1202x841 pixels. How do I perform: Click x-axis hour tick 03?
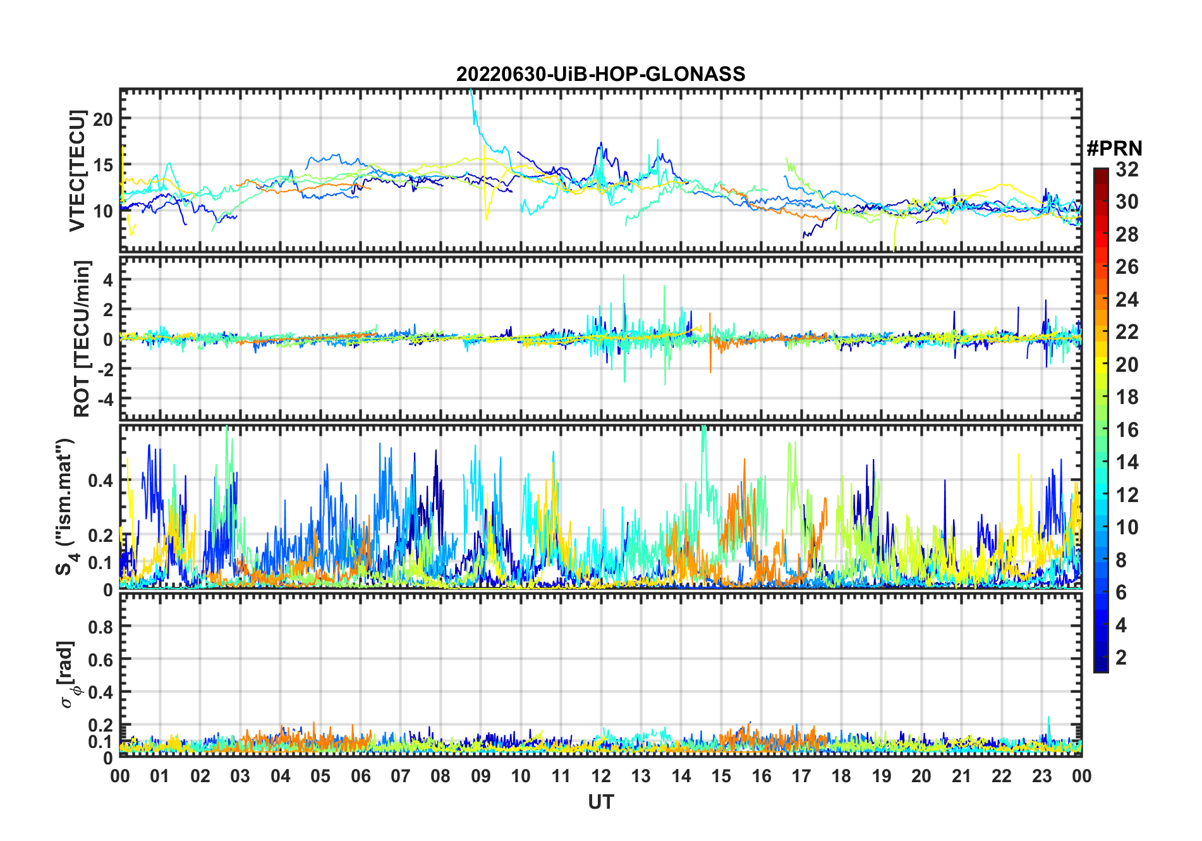[240, 776]
